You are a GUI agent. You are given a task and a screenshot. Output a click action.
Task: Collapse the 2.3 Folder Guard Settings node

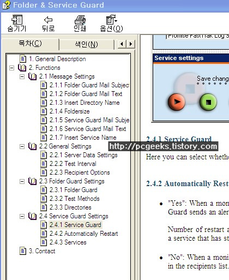(x=22, y=181)
